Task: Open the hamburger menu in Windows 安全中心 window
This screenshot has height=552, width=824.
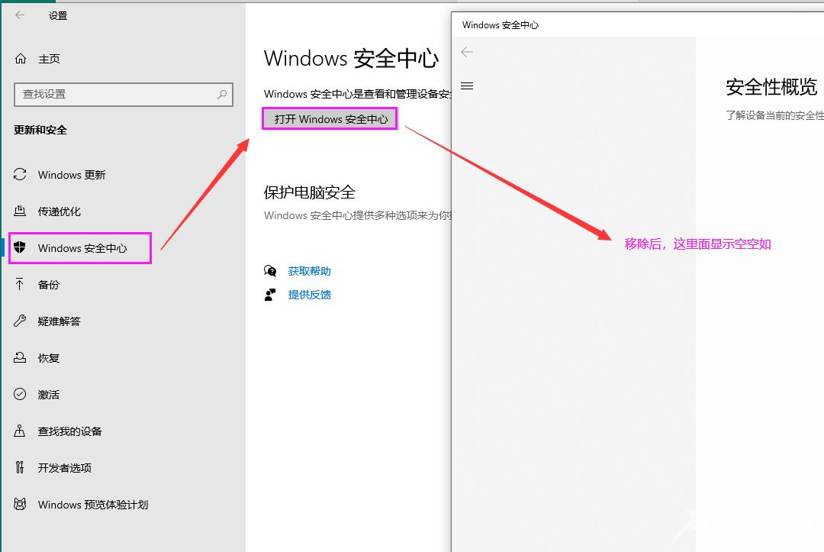Action: (467, 86)
